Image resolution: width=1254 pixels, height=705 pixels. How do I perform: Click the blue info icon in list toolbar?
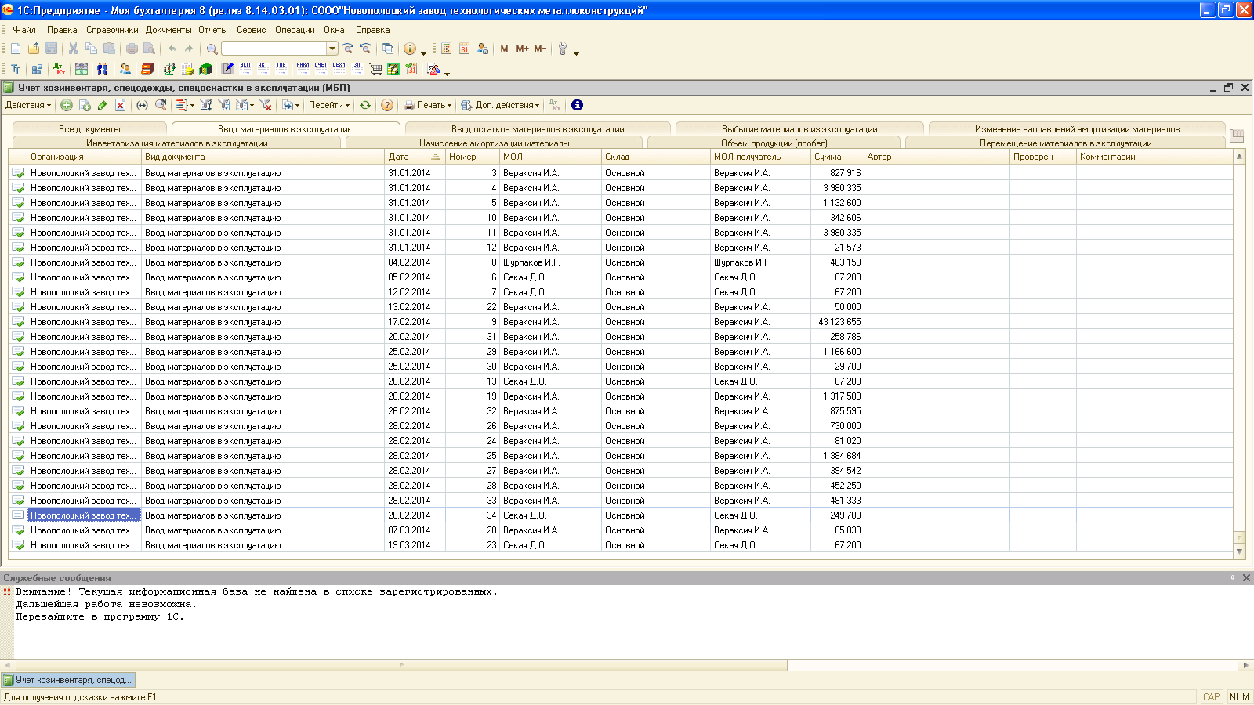pyautogui.click(x=577, y=105)
